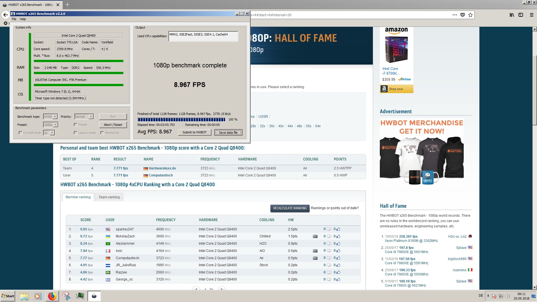Open screenshot camera icon for bolc
537x302 pixels.
[315, 251]
